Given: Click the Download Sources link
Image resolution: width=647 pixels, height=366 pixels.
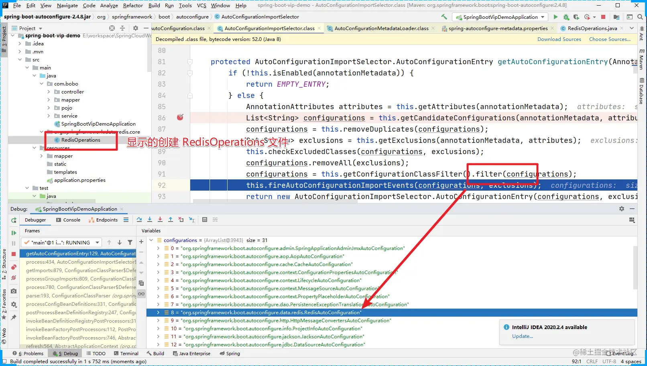Looking at the screenshot, I should (x=559, y=39).
